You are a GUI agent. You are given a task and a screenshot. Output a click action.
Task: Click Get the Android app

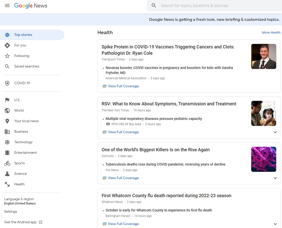20,222
